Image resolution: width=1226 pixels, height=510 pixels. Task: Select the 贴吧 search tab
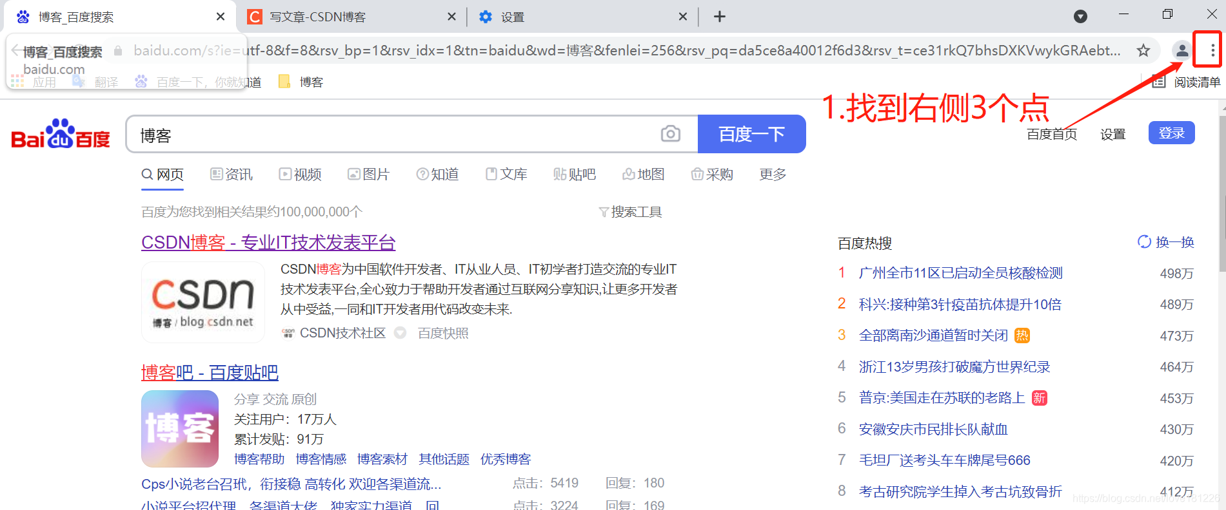[575, 175]
